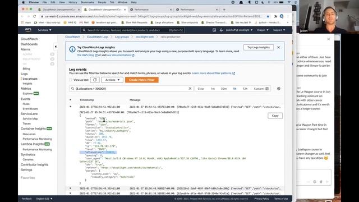Expand all rows via header arrow
Viewport: 359px width, 202px height.
coord(70,100)
